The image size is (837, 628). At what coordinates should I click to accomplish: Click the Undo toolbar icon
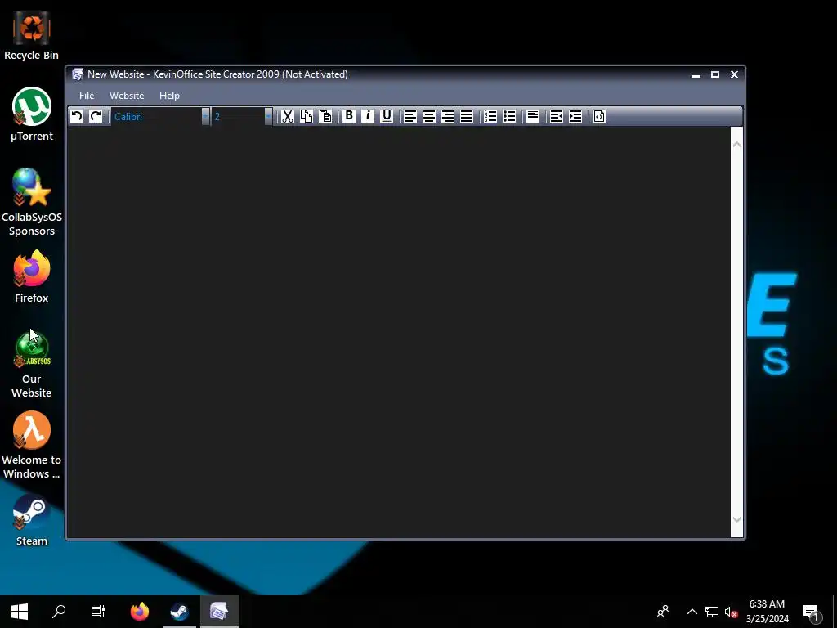(77, 116)
